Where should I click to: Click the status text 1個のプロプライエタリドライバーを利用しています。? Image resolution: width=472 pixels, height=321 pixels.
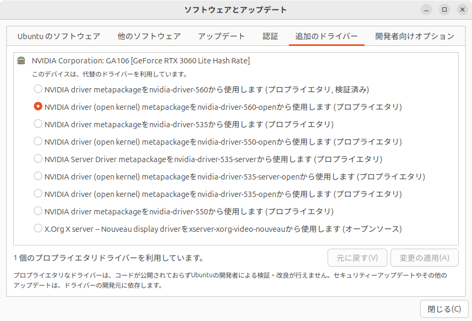click(x=109, y=258)
